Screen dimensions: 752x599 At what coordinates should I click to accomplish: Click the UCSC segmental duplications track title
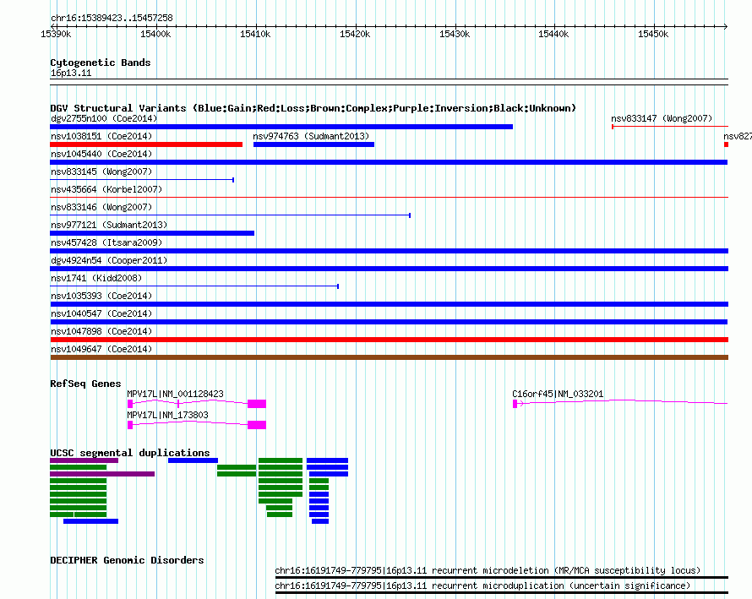coord(130,453)
